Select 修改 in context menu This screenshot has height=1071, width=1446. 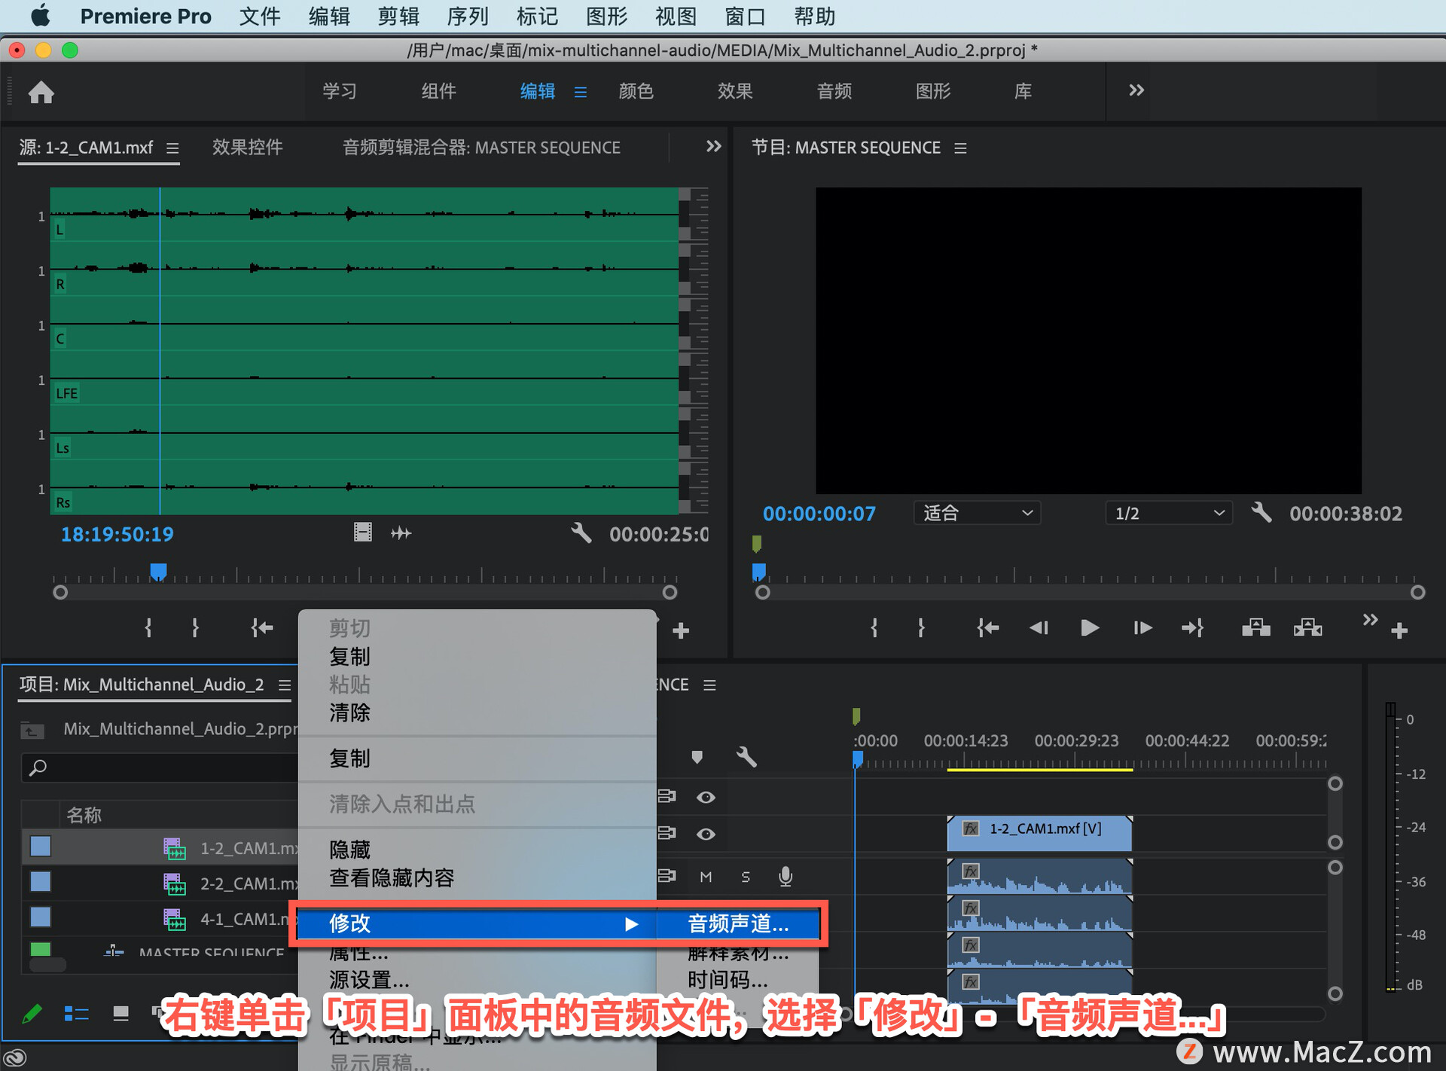pos(477,923)
